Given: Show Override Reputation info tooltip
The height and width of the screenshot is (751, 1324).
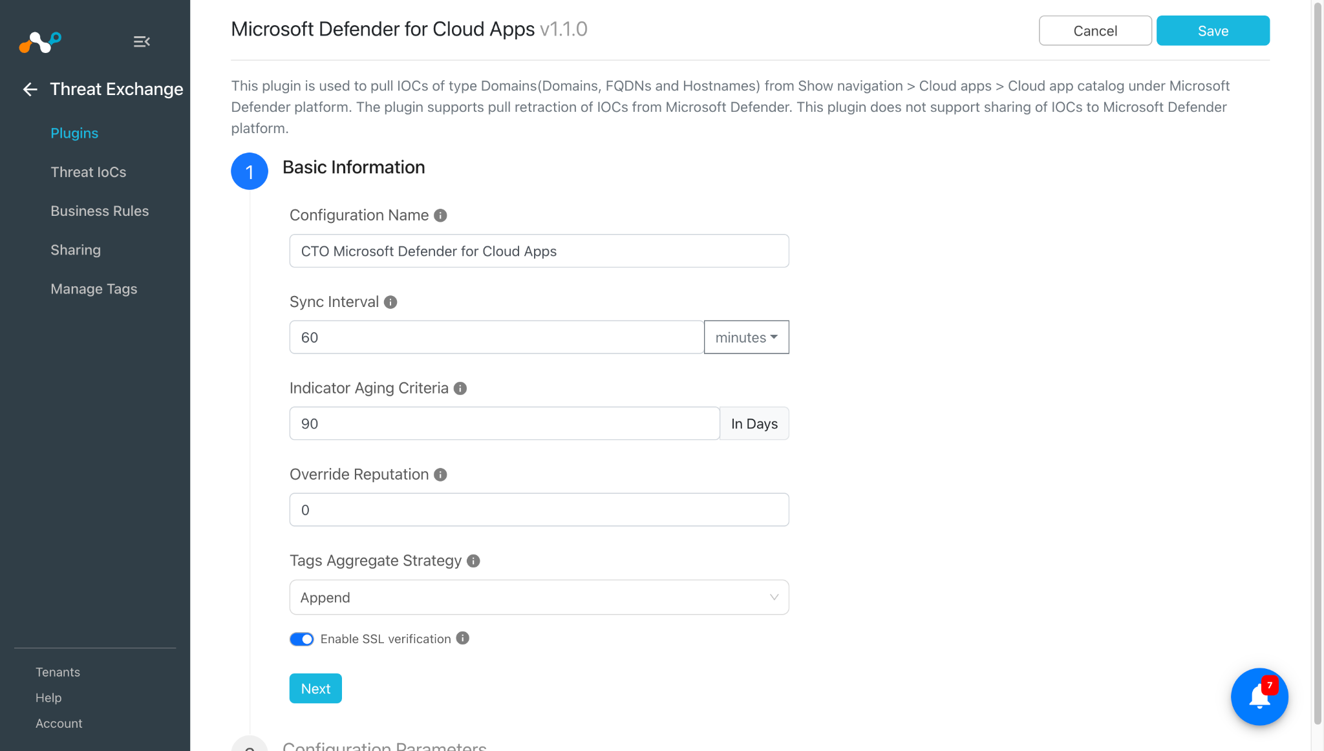Looking at the screenshot, I should [440, 474].
